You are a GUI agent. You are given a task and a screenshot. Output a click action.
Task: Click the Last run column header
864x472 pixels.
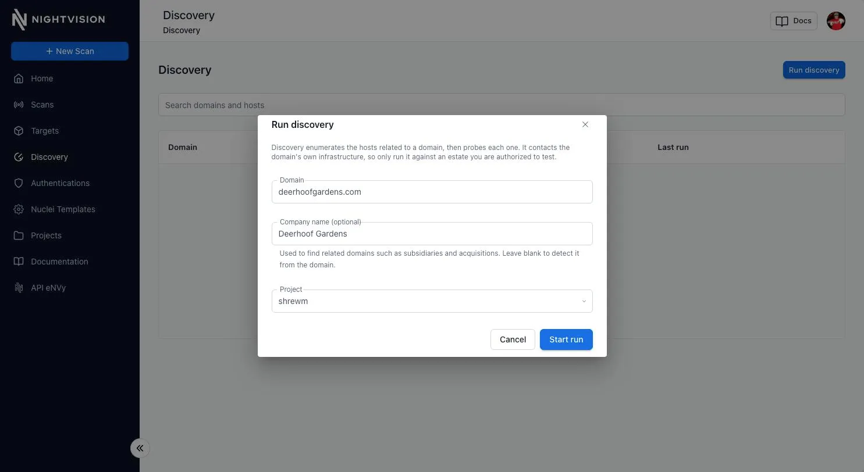673,147
